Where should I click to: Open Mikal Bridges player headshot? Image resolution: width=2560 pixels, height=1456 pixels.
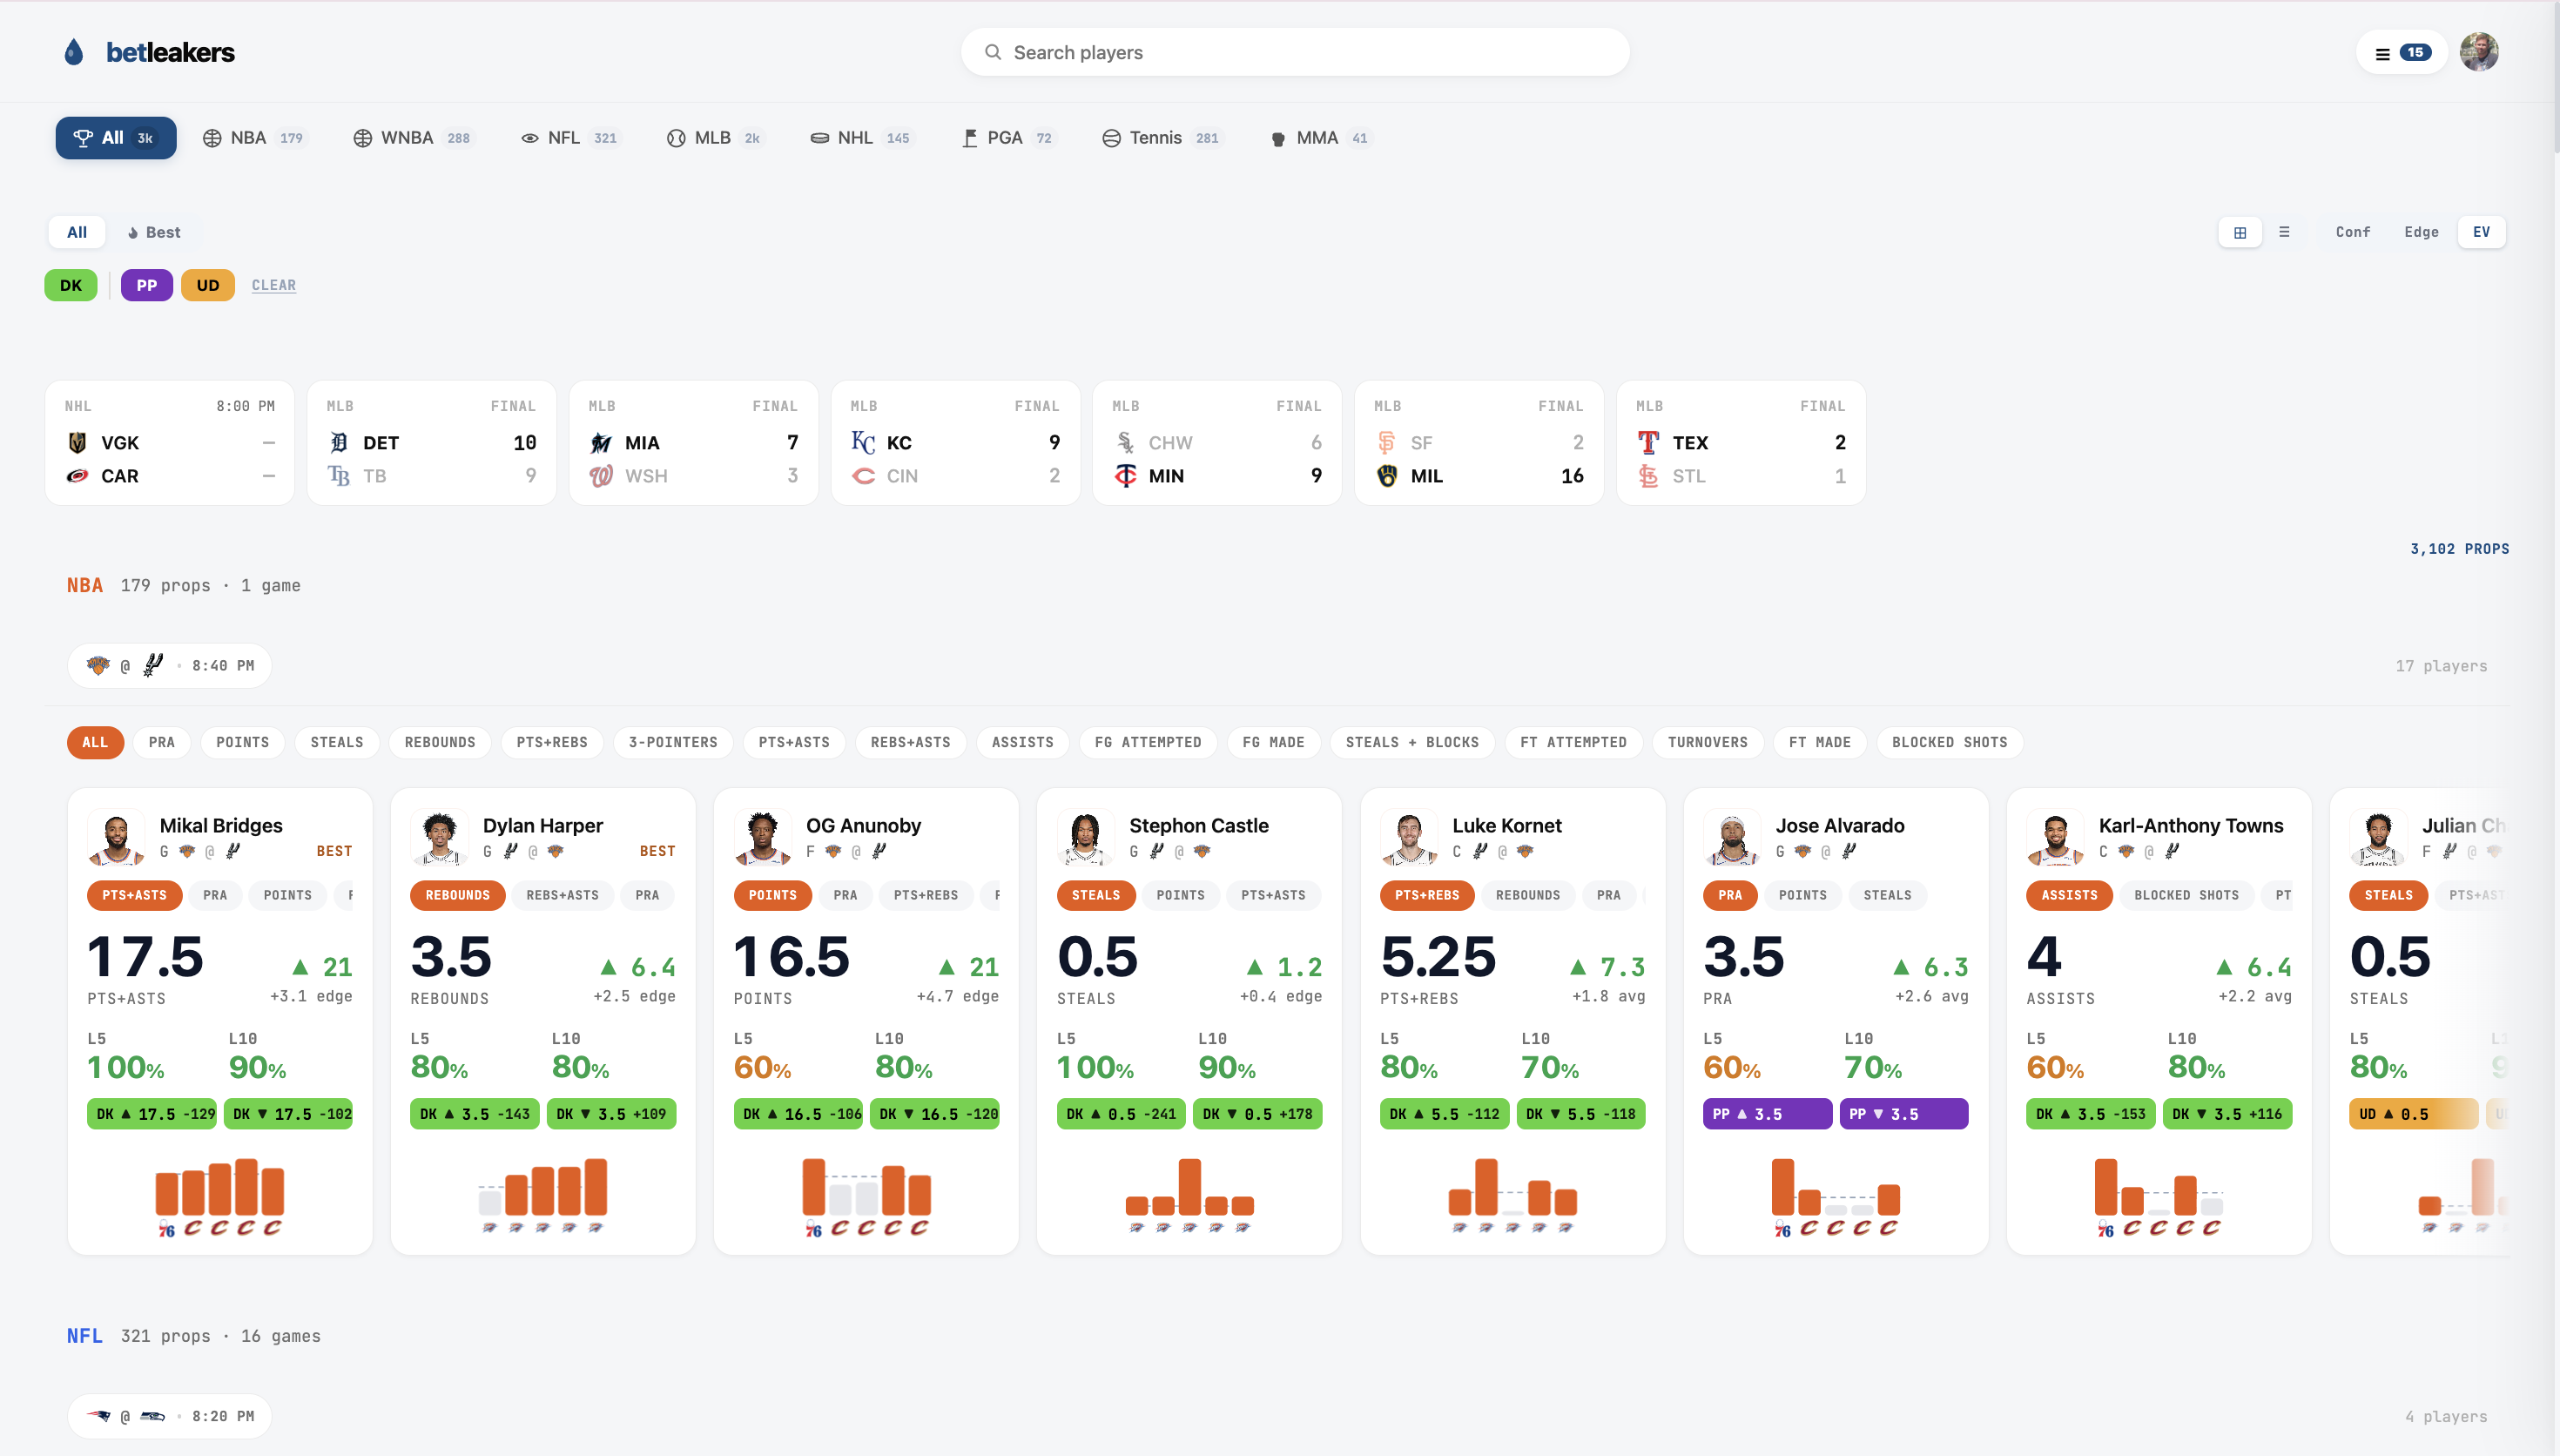[x=116, y=837]
